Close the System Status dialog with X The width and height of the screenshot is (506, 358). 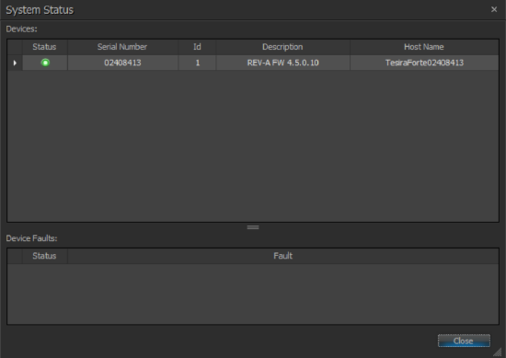pyautogui.click(x=494, y=10)
